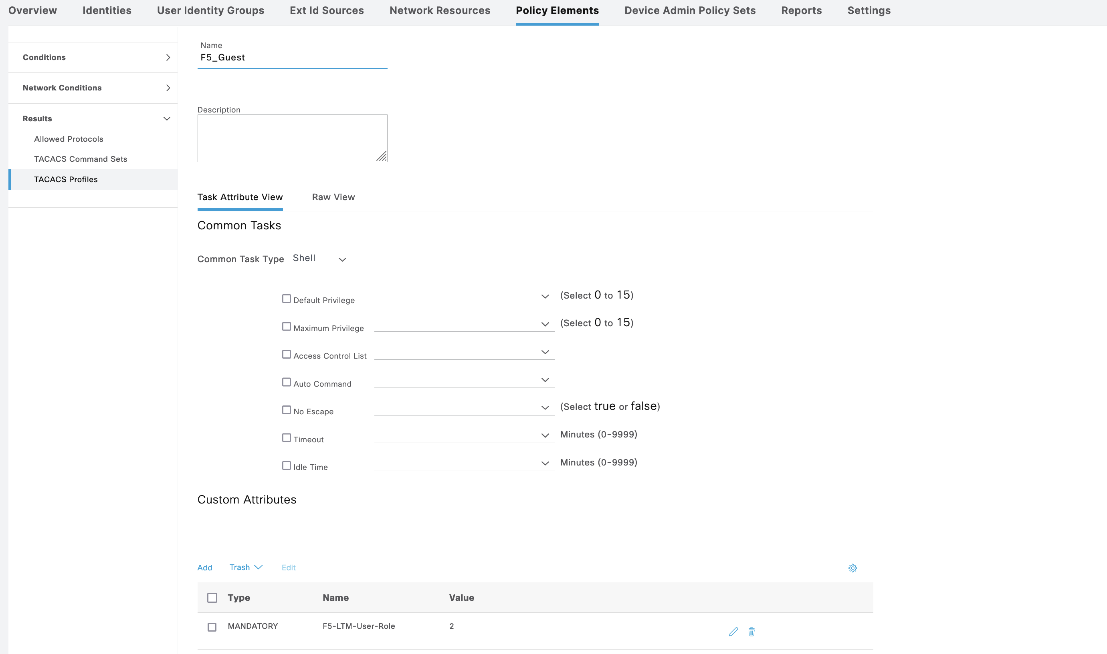Enable the Default Privilege checkbox

point(286,299)
